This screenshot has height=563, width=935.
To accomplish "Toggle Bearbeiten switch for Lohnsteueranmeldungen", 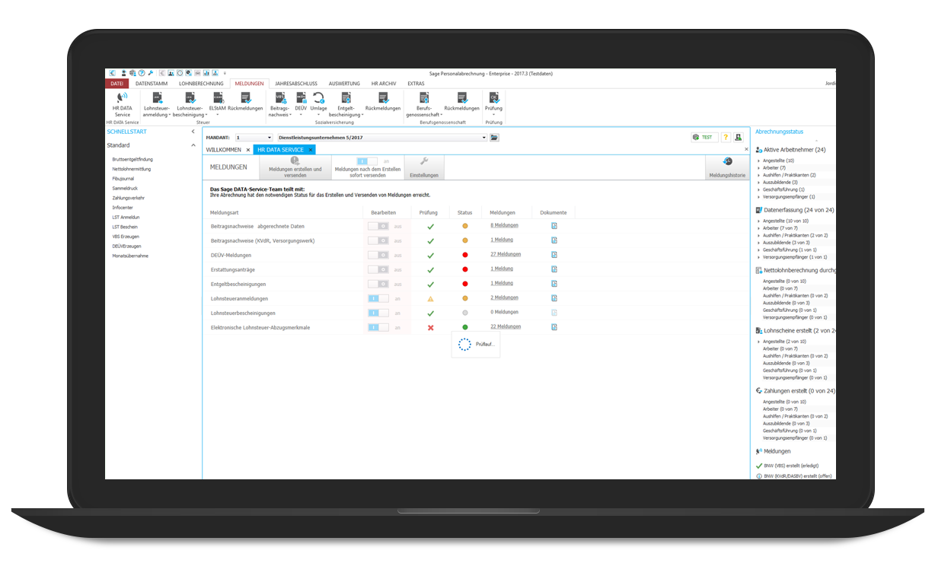I will pos(378,297).
